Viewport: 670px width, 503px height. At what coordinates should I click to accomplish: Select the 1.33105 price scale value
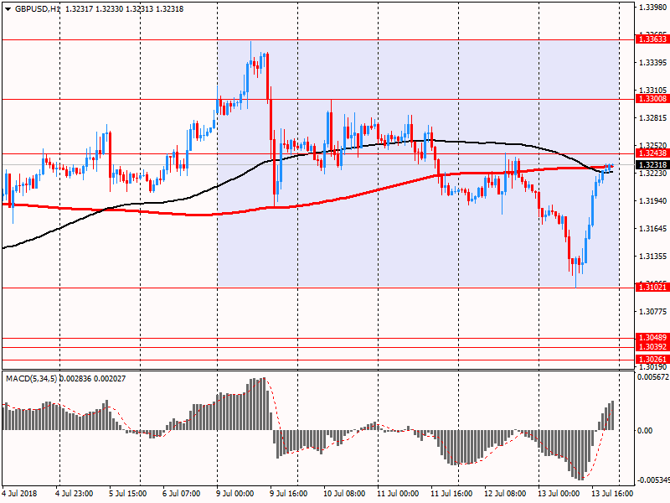tap(652, 91)
